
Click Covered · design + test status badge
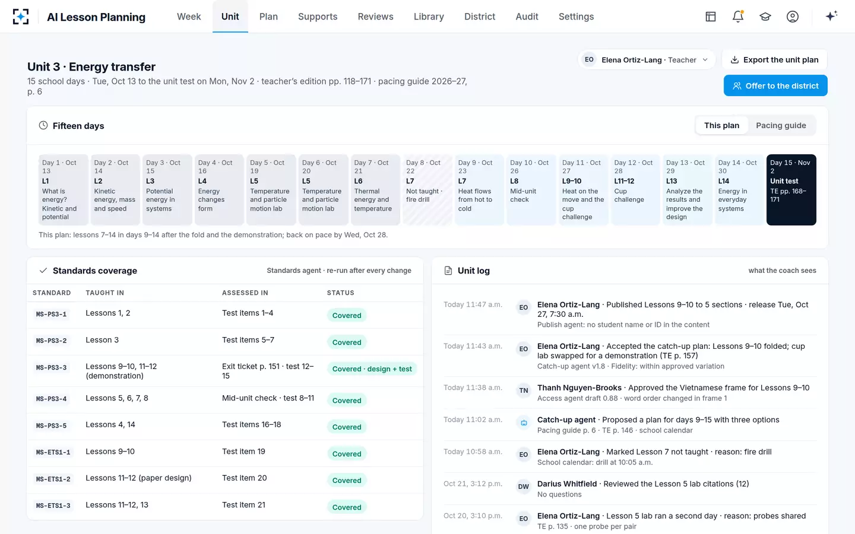tap(372, 369)
